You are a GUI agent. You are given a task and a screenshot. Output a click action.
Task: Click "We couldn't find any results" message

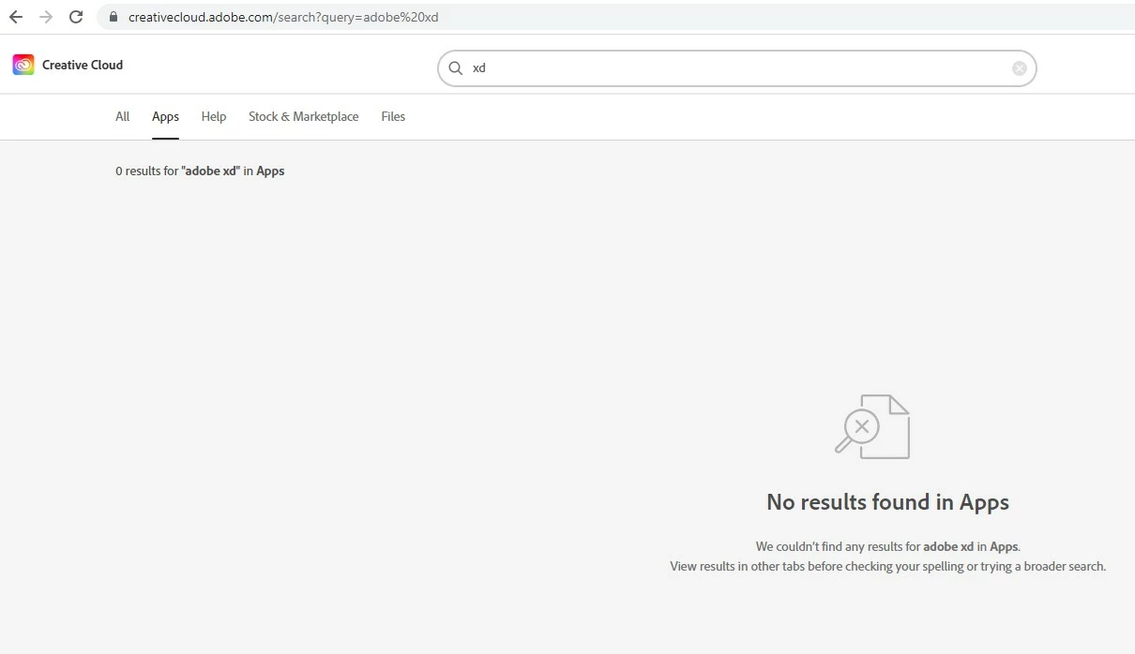point(887,546)
